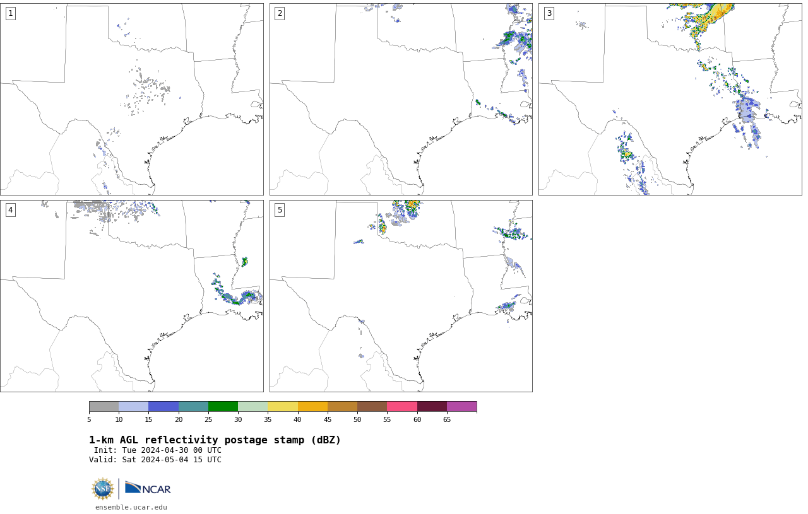Screen dimensions: 808x514
Task: Click the NCAR logo
Action: [x=148, y=488]
